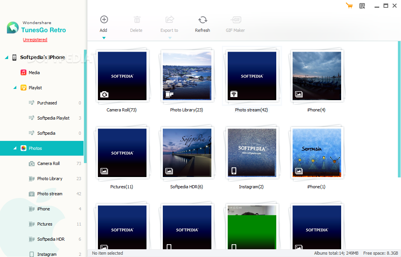Select Photo stream in the sidebar
Viewport: 401px width, 257px height.
pos(42,194)
